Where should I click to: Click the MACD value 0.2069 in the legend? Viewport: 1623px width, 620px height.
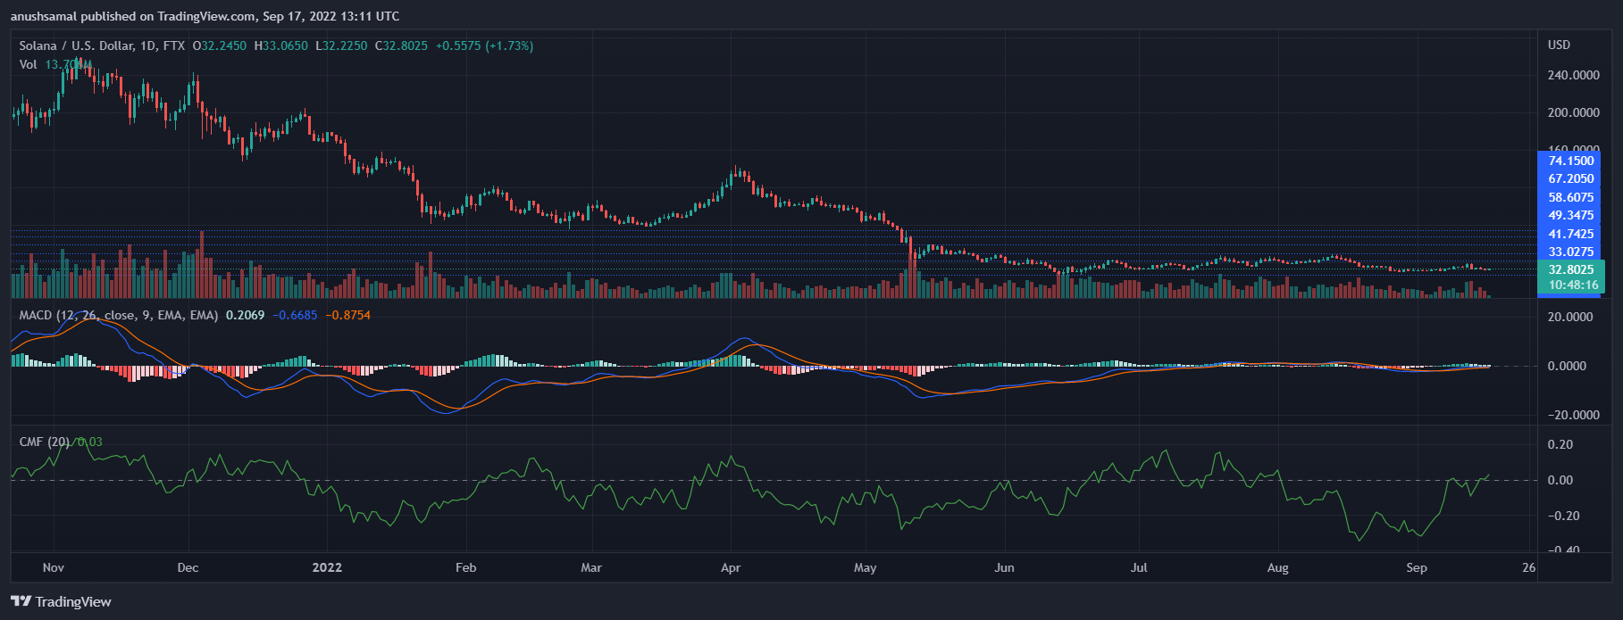[x=245, y=315]
